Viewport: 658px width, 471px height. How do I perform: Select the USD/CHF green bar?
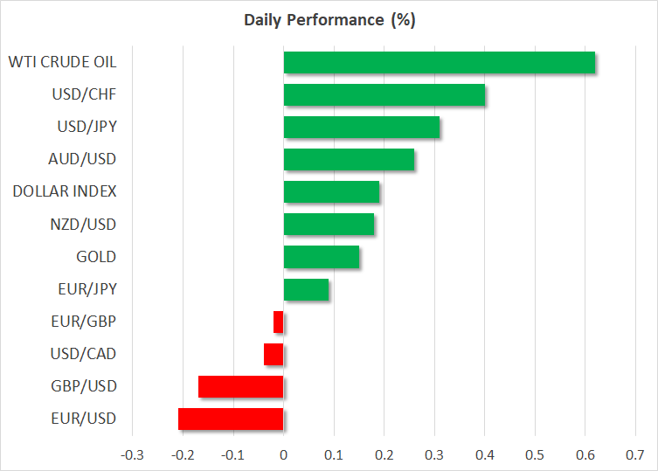point(384,95)
